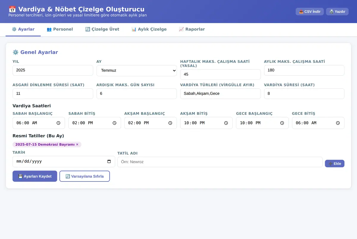The height and width of the screenshot is (239, 357).
Task: Click Varsayılana Sıfırla reset button
Action: pos(84,176)
